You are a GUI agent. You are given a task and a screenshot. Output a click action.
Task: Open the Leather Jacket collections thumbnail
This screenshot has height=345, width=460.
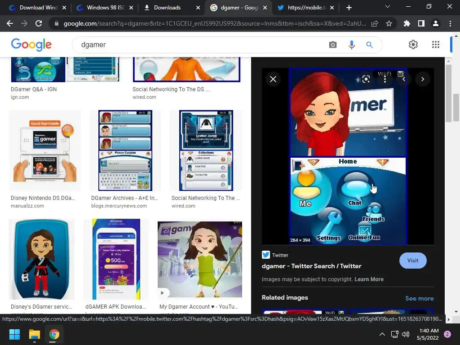(206, 150)
